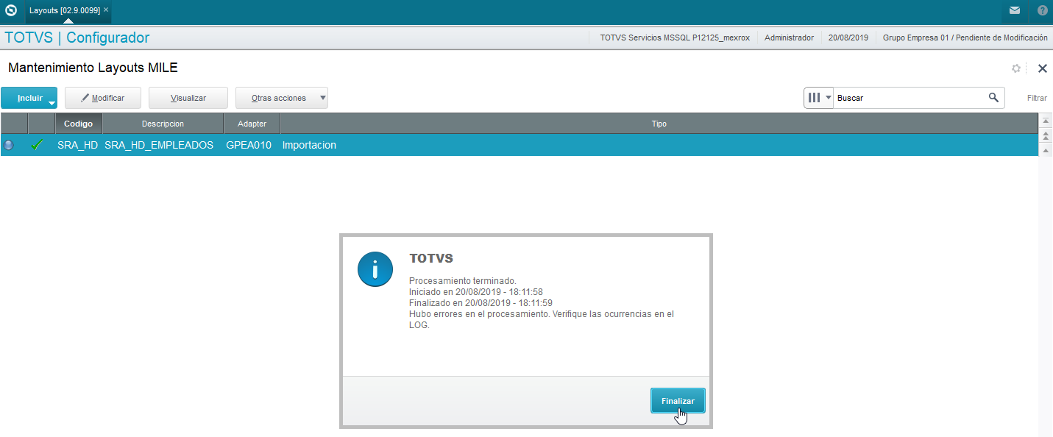The height and width of the screenshot is (437, 1053).
Task: Open the search column selector dropdown
Action: click(x=819, y=98)
